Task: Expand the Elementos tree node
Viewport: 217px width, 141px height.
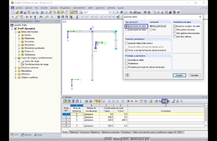Action: [x=19, y=45]
